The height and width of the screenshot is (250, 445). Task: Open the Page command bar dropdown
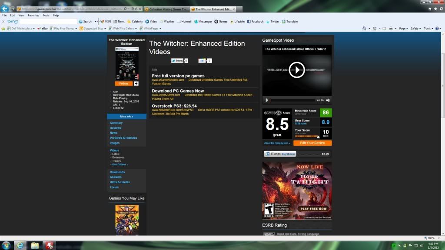(x=404, y=28)
